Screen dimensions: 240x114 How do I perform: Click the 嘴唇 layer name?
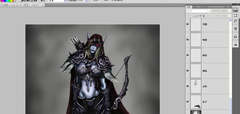[205, 40]
